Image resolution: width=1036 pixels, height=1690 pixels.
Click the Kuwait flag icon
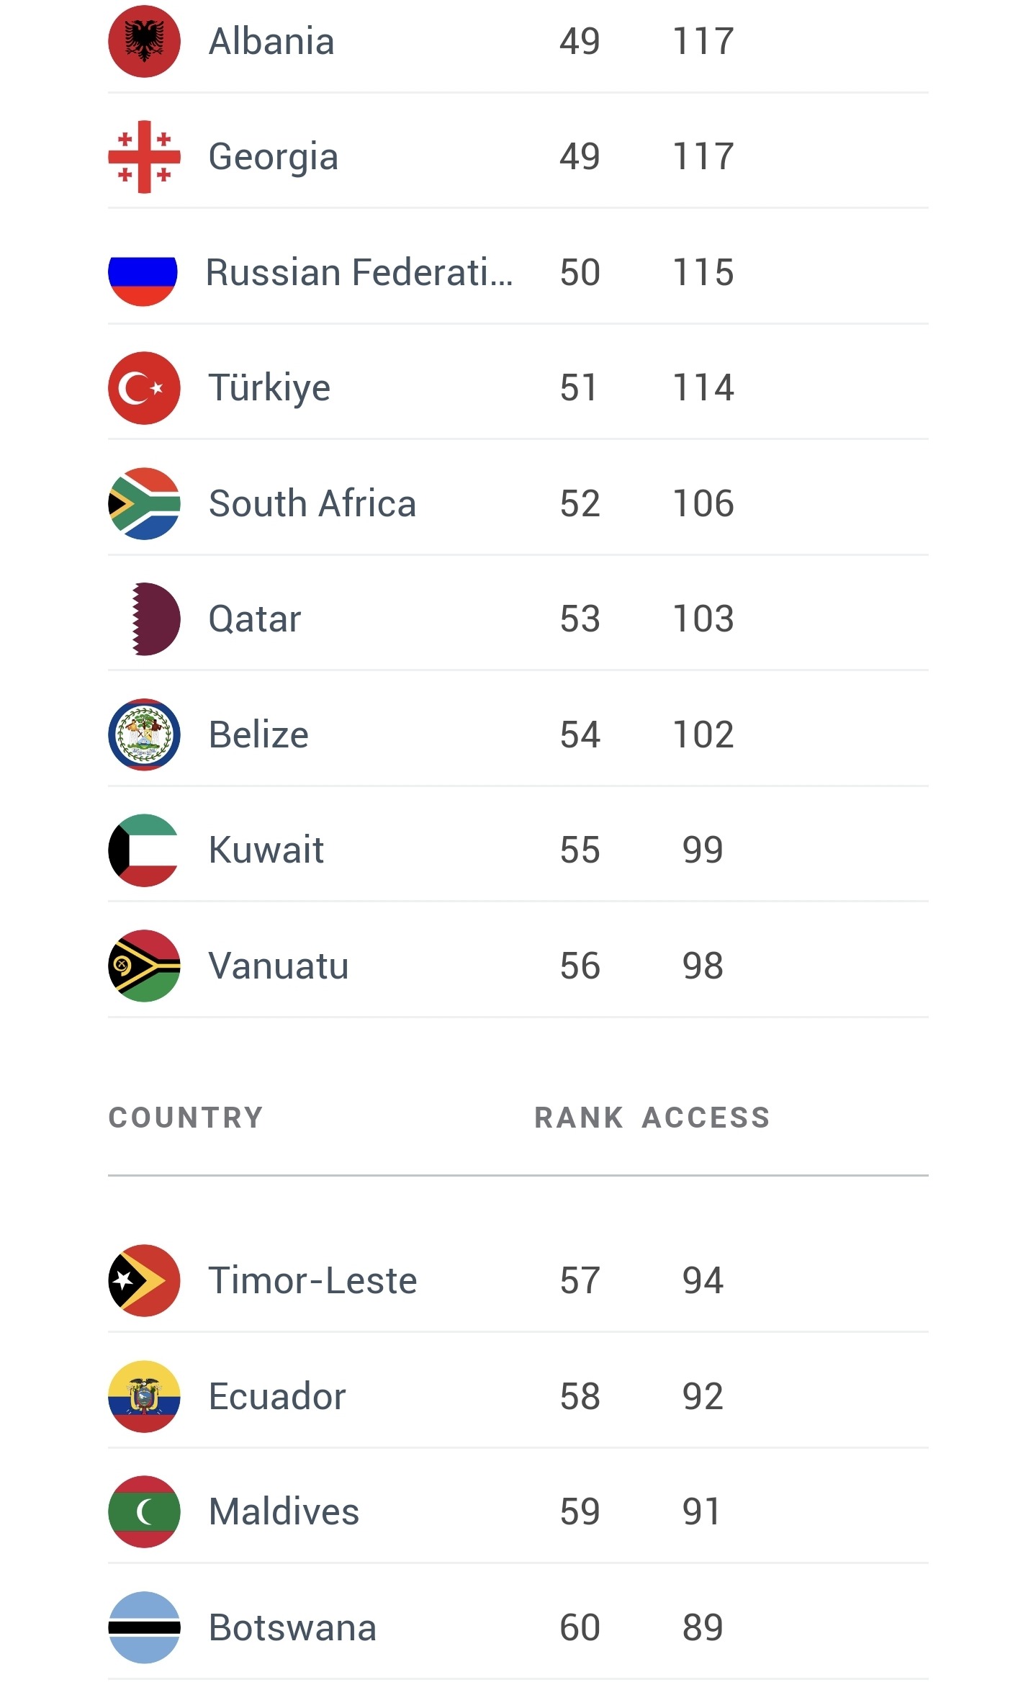(x=144, y=850)
